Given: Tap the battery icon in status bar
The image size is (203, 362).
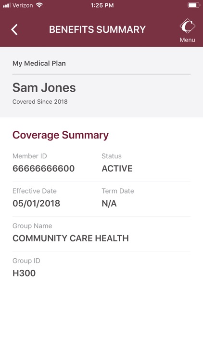Looking at the screenshot, I should point(194,5).
